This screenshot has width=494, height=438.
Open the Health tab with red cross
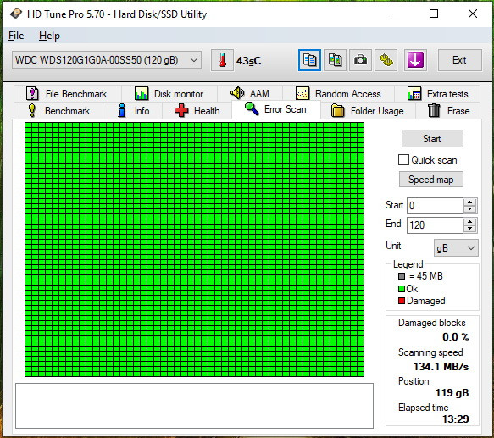(x=197, y=111)
